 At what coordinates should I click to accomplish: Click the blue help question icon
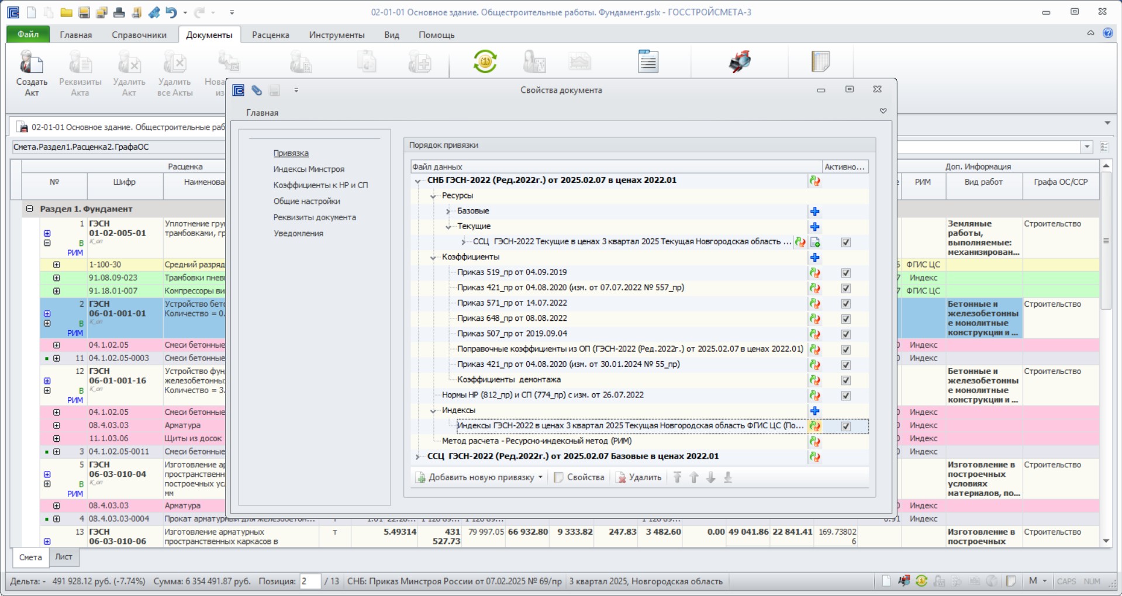click(x=1107, y=33)
